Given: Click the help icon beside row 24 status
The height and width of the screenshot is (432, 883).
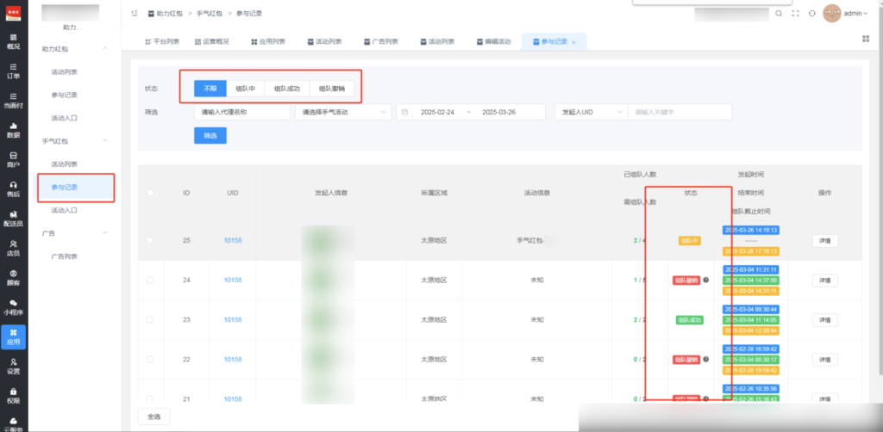Looking at the screenshot, I should point(706,280).
